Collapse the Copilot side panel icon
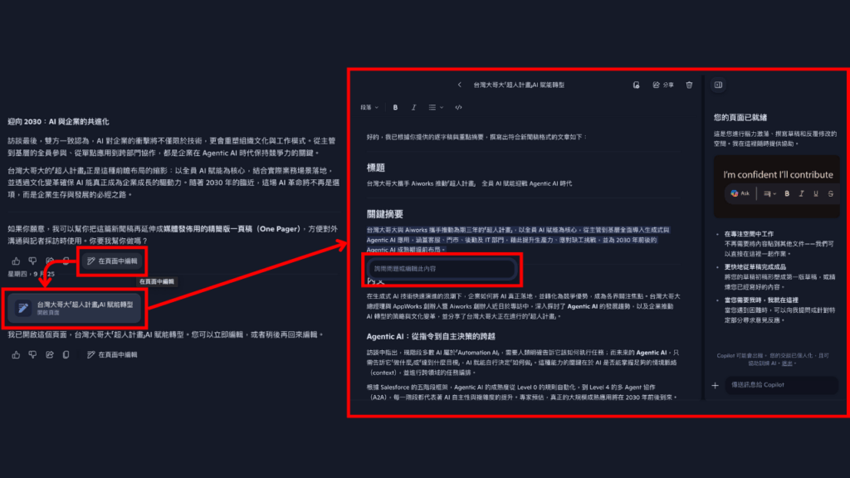Viewport: 850px width, 478px height. point(717,85)
